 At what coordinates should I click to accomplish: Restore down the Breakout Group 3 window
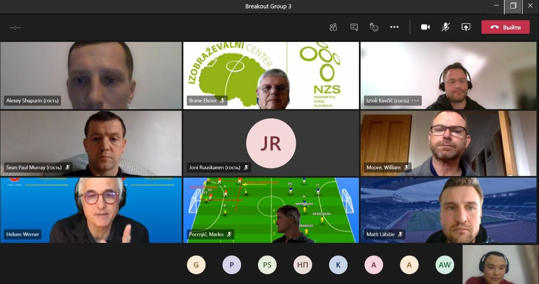tap(513, 6)
